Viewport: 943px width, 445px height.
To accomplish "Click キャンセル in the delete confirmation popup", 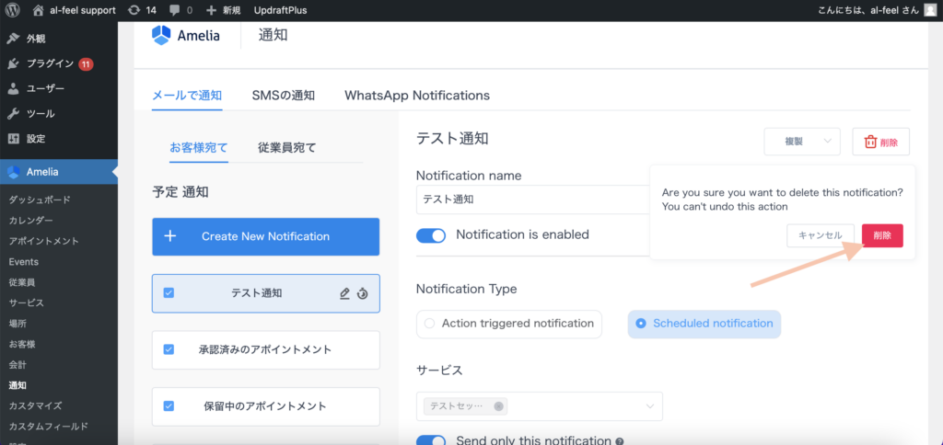I will 820,235.
